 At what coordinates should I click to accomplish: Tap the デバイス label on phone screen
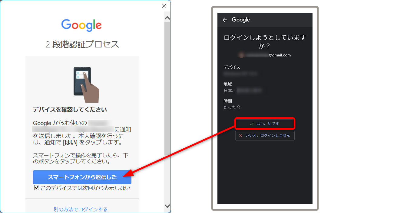click(x=232, y=67)
